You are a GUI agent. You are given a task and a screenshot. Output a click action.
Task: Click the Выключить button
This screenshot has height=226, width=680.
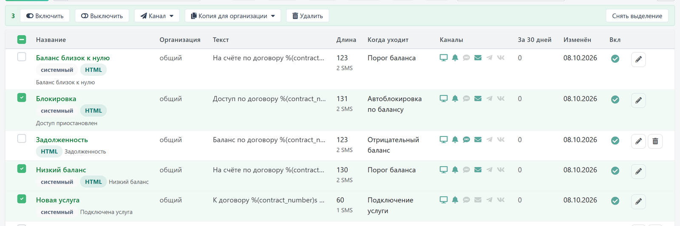(x=102, y=16)
